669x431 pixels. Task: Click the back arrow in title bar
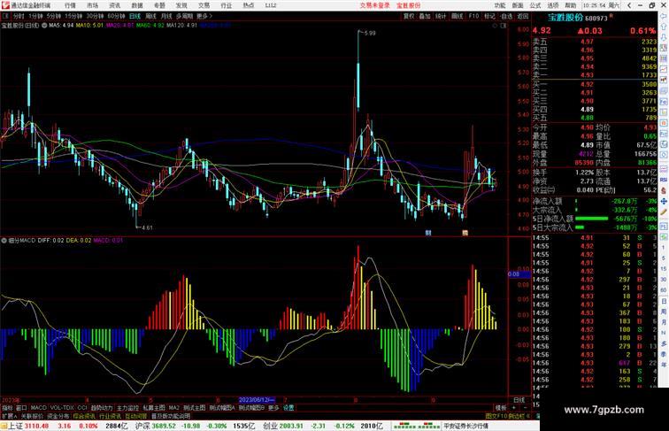point(629,5)
